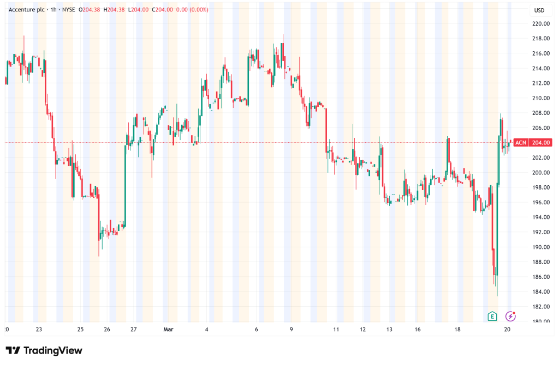
Task: Select the ACN ticker tag on price axis
Action: pyautogui.click(x=521, y=143)
